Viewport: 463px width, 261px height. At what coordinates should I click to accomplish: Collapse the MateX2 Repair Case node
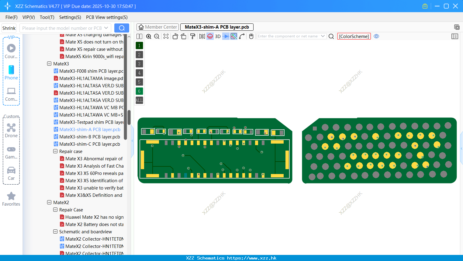[55, 210]
